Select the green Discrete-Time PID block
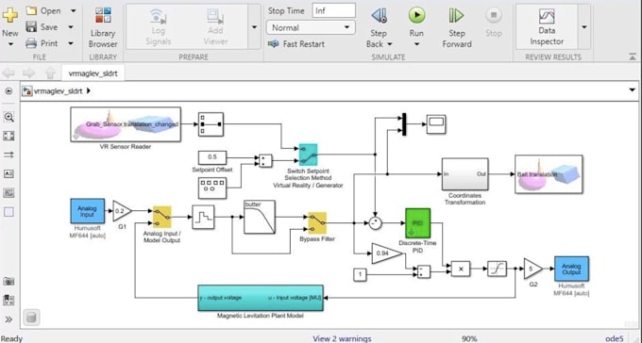The height and width of the screenshot is (343, 642). pos(417,223)
